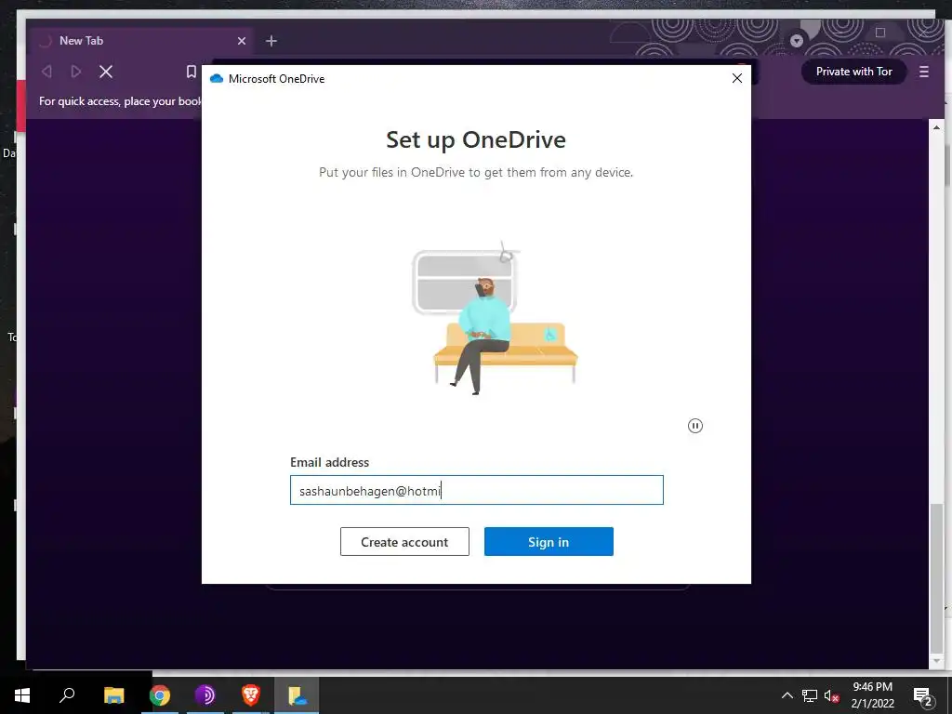
Task: Click the muted volume icon in tray
Action: point(832,695)
